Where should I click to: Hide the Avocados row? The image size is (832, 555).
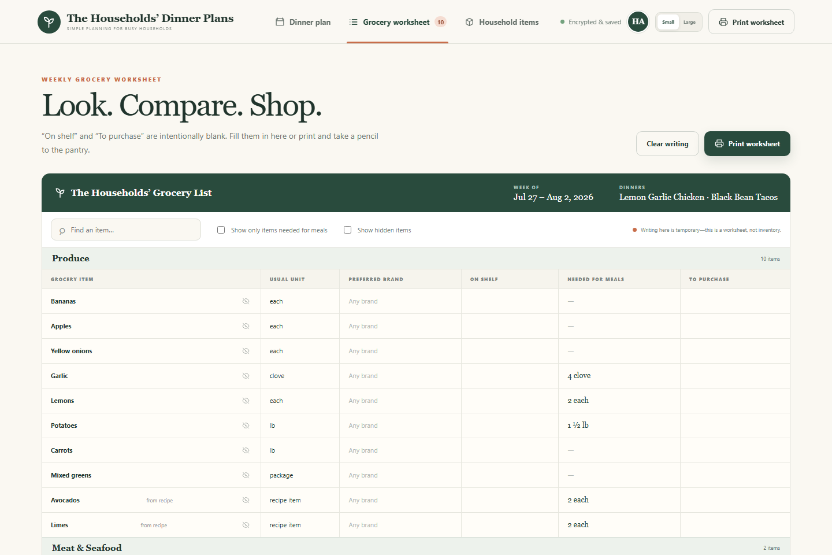246,500
